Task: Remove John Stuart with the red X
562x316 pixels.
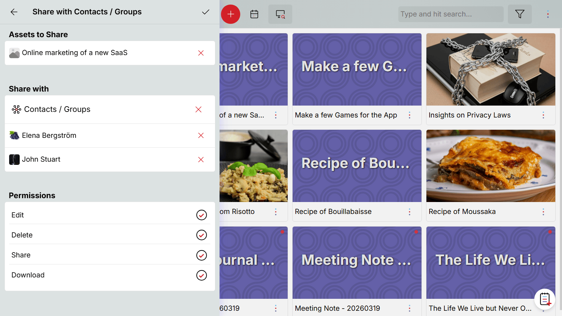Action: [x=201, y=159]
